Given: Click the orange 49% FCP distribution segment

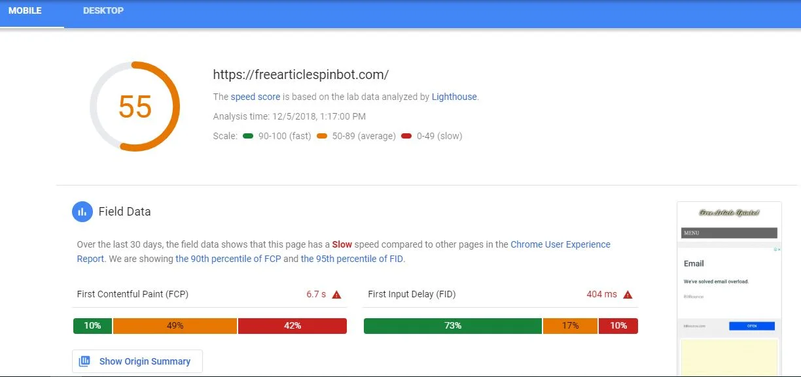Looking at the screenshot, I should 175,325.
